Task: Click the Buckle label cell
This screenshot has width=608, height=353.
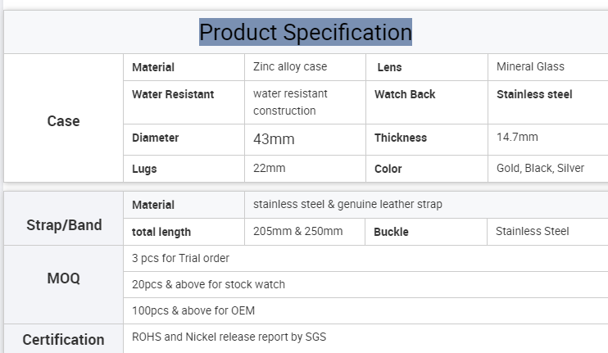Action: (x=426, y=232)
